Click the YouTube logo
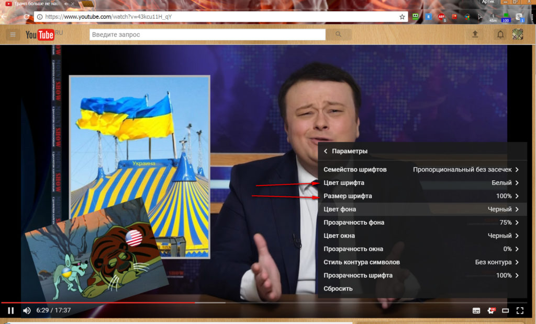This screenshot has width=536, height=324. (40, 34)
